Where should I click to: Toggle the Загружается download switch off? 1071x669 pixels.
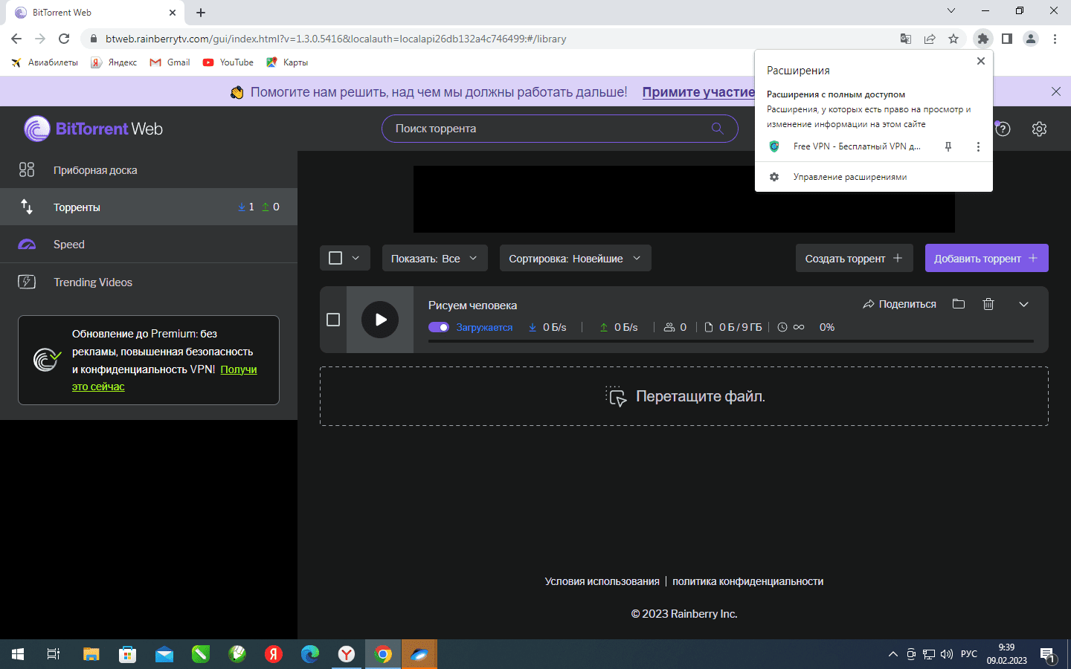pyautogui.click(x=439, y=328)
